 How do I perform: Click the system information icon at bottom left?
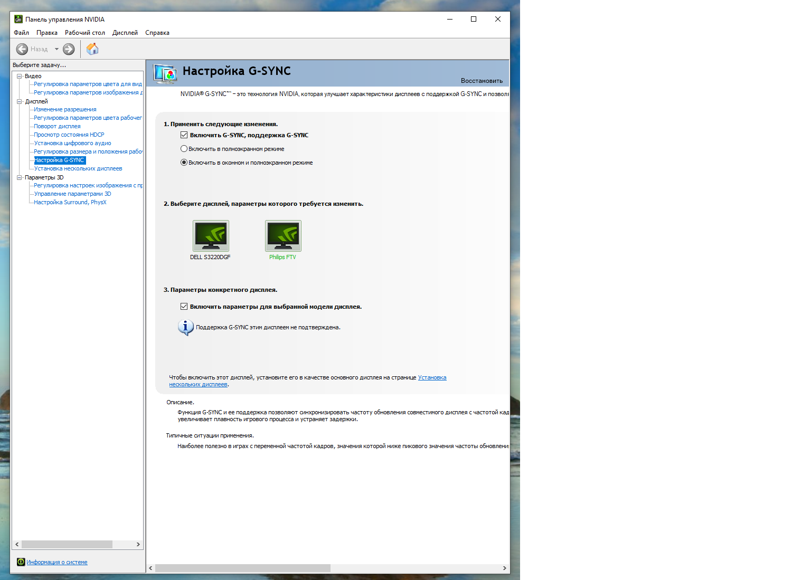pyautogui.click(x=21, y=562)
